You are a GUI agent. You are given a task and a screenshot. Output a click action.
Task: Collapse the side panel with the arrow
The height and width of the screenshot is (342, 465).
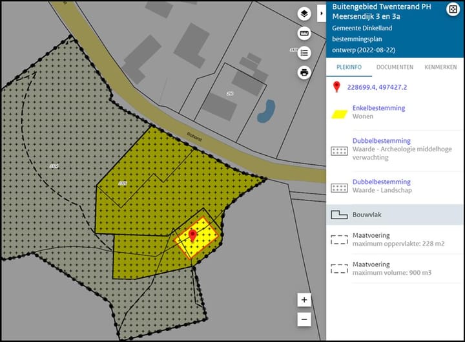[322, 12]
